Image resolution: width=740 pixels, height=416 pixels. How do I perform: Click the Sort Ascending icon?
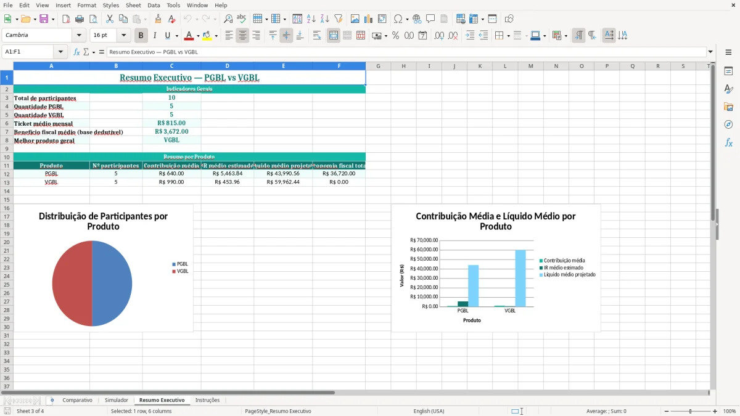pyautogui.click(x=311, y=19)
